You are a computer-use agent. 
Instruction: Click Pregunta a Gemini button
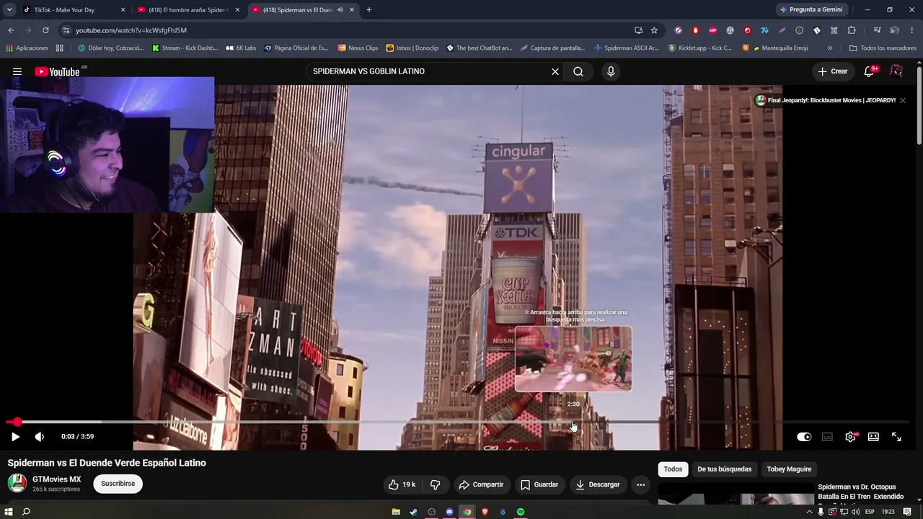coord(811,10)
